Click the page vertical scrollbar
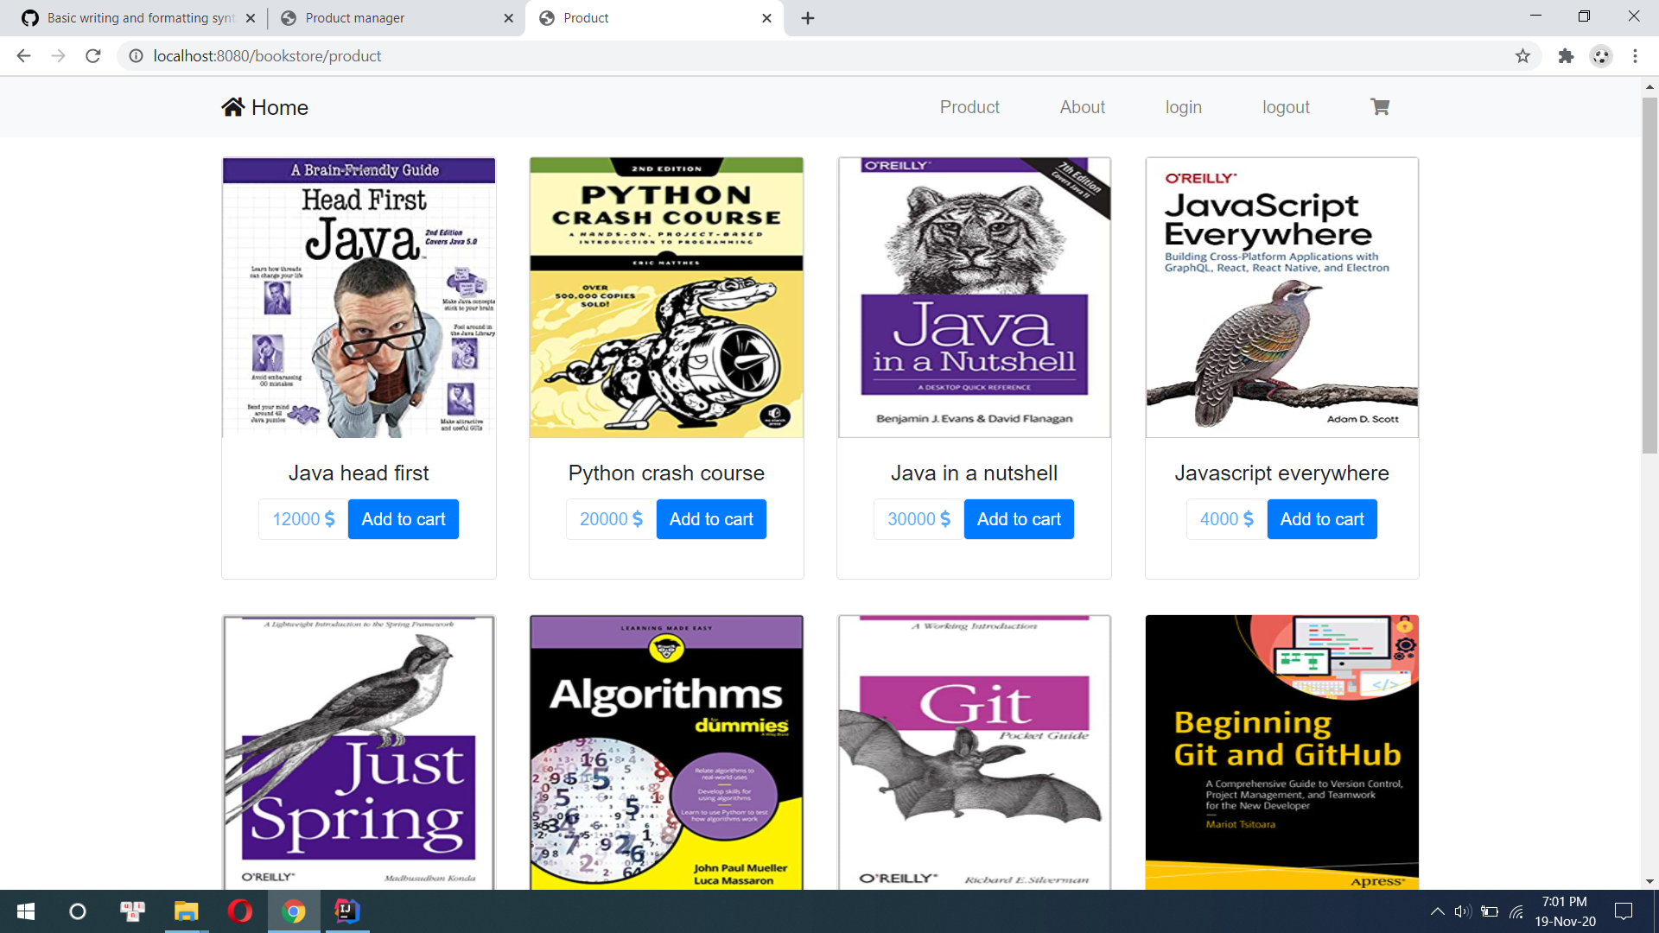This screenshot has height=933, width=1659. pos(1649,276)
